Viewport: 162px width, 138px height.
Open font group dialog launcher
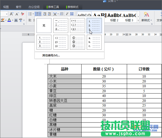point(24,24)
